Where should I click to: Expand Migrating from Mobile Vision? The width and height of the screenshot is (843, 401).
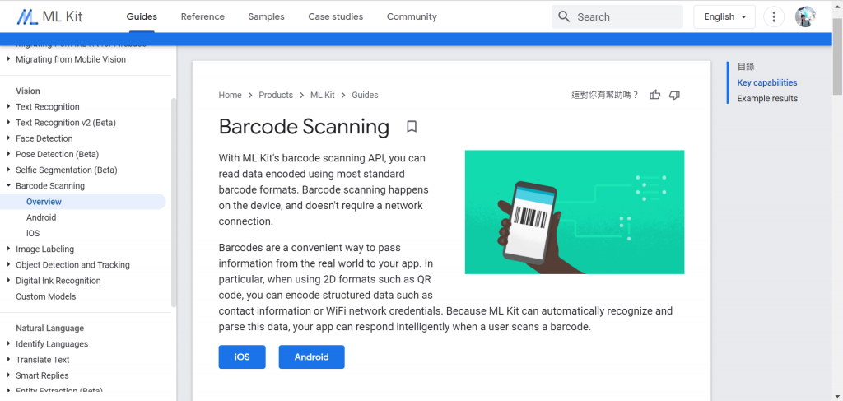[x=8, y=59]
